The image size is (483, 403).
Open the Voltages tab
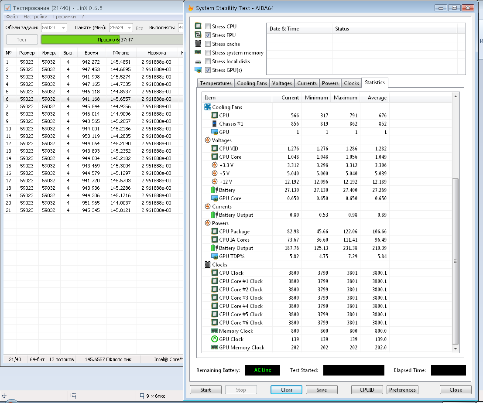click(282, 83)
